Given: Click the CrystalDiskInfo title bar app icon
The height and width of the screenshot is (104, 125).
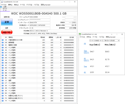Looking at the screenshot, I should pos(2,2).
